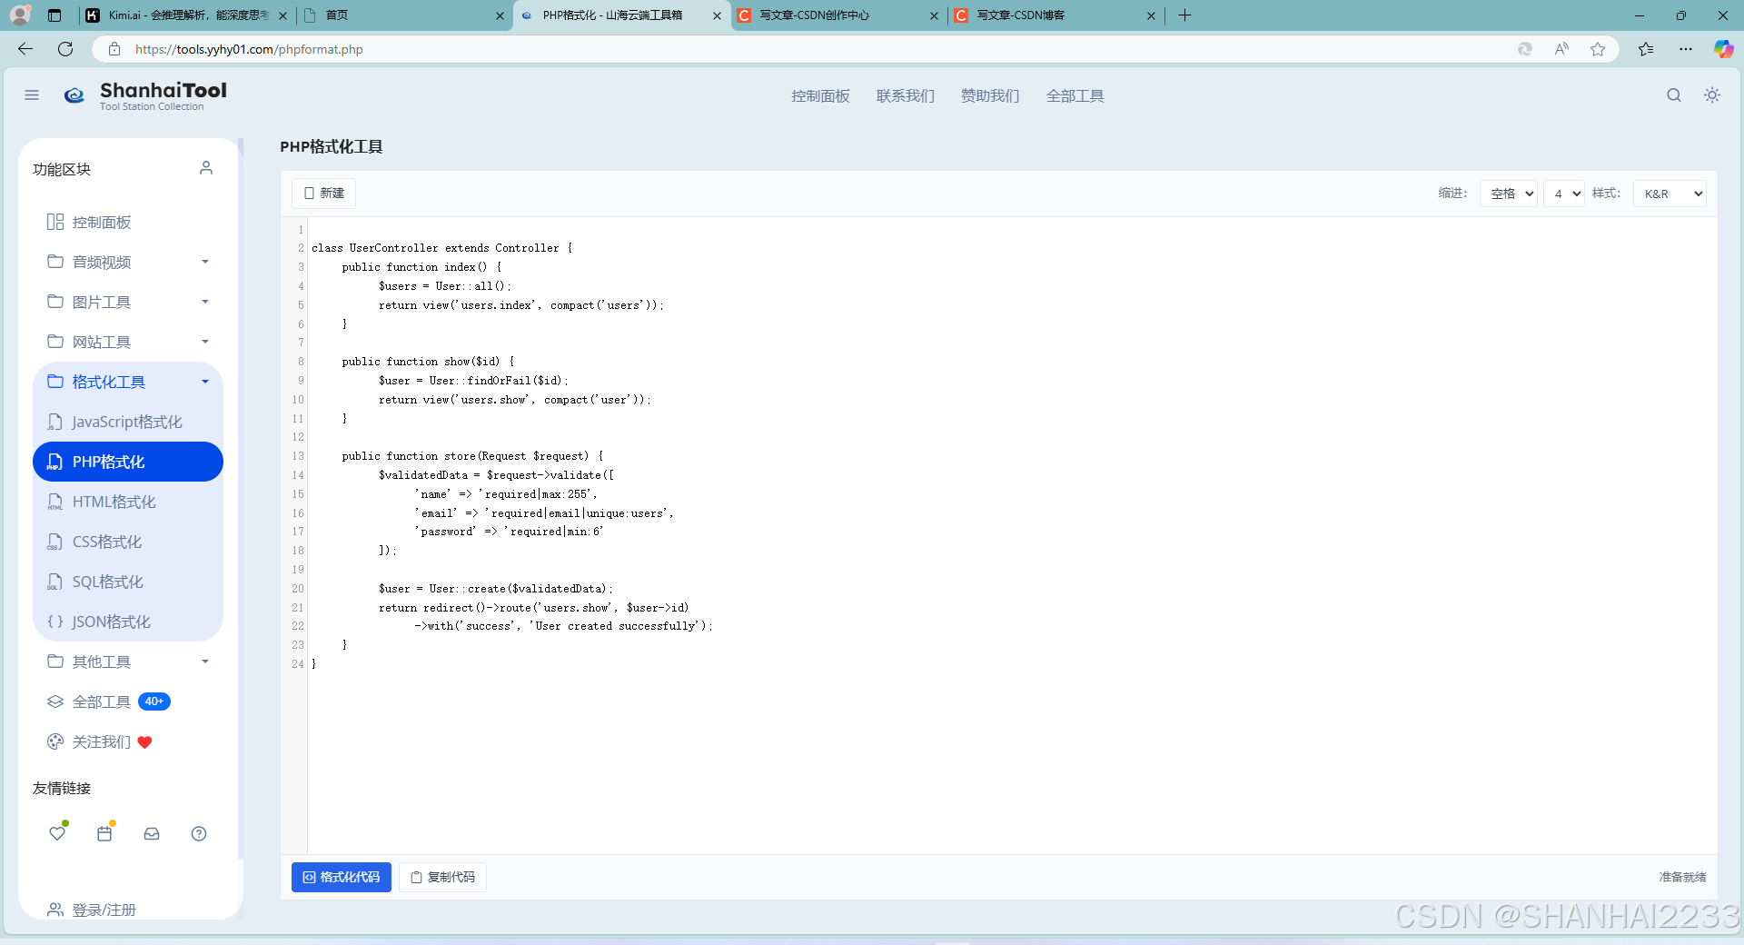Open 联系我们 in the top navigation
This screenshot has width=1744, height=945.
coord(905,95)
